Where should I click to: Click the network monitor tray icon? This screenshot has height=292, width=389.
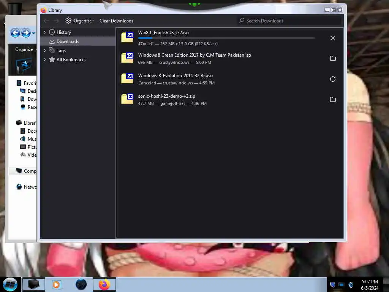[x=342, y=284]
